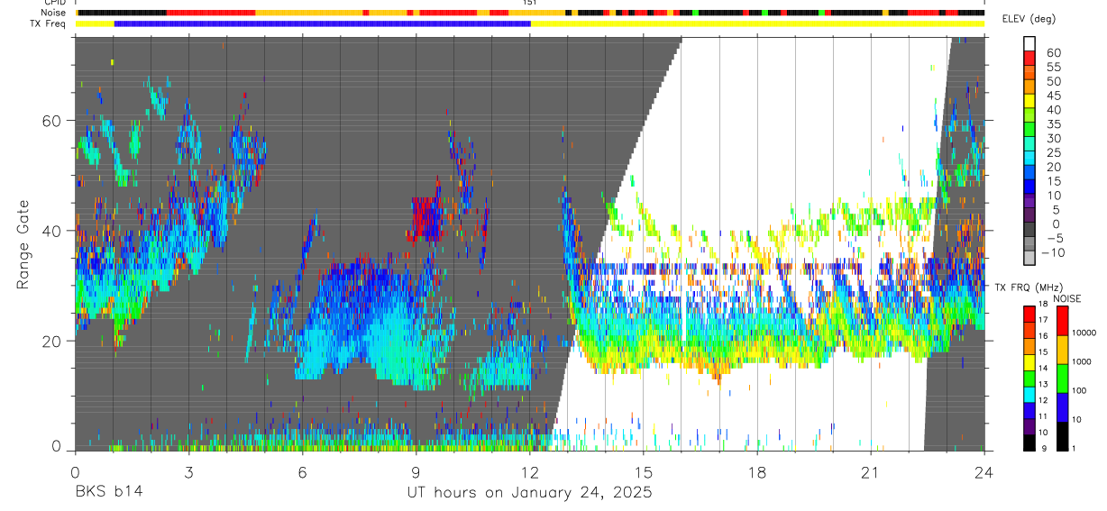This screenshot has height=511, width=1107.
Task: Select the 'TX FRQ (MHz)' legend title
Action: click(x=1028, y=287)
